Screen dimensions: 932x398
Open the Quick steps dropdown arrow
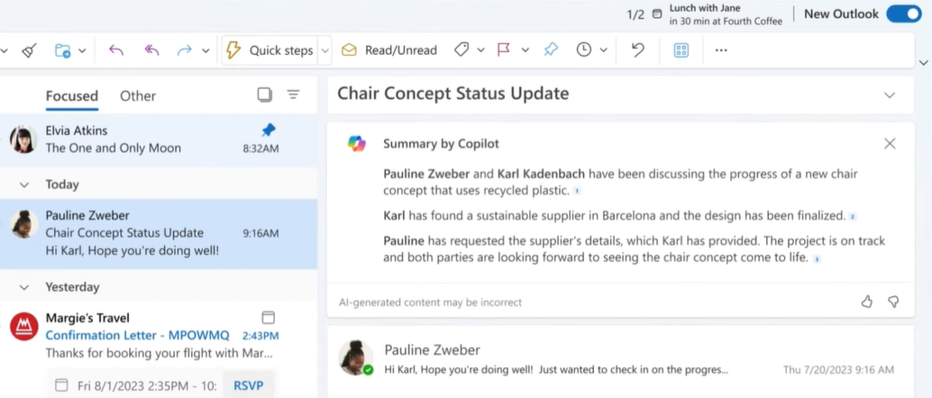(325, 50)
